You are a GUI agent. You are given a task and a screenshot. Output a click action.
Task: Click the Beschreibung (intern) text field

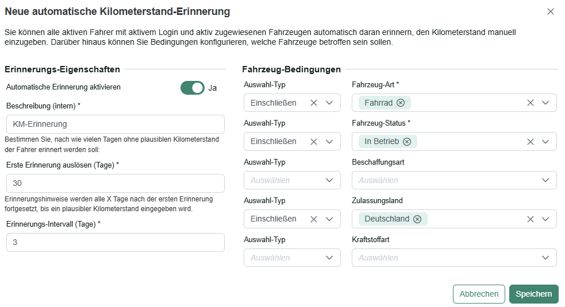[116, 124]
